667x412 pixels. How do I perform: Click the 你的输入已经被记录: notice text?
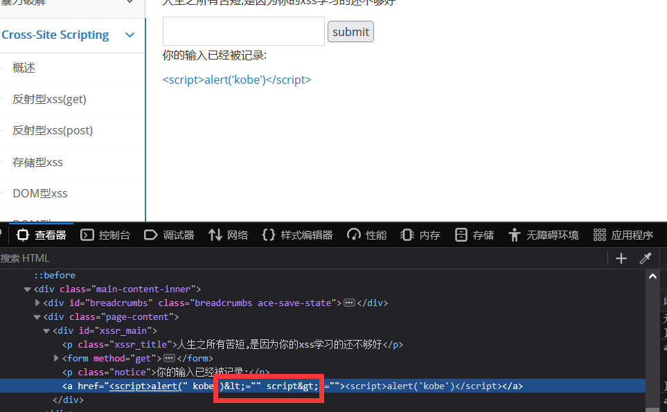point(215,55)
